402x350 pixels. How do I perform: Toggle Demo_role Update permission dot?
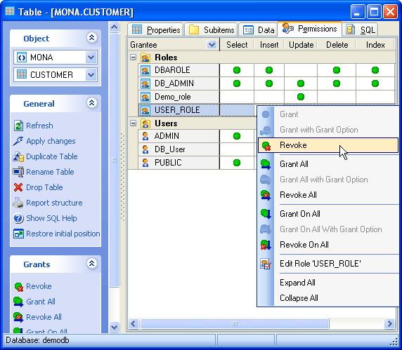pyautogui.click(x=301, y=97)
